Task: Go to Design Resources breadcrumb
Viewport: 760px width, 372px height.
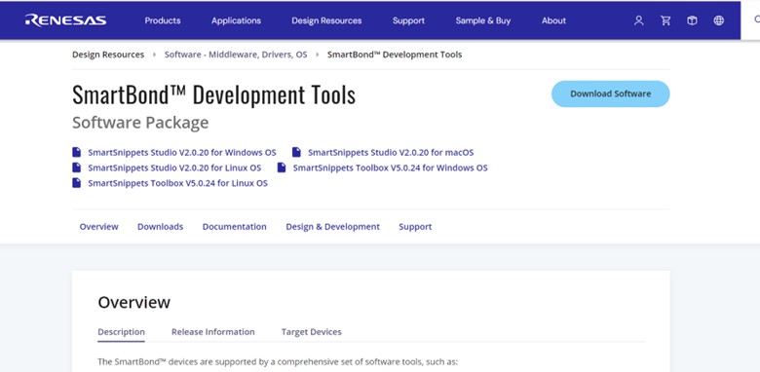Action: point(108,55)
